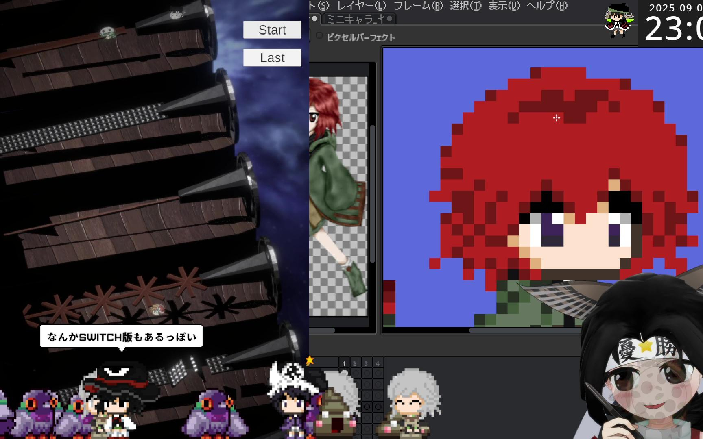Click the small chibi avatar beside the clock
This screenshot has height=439, width=703.
619,21
